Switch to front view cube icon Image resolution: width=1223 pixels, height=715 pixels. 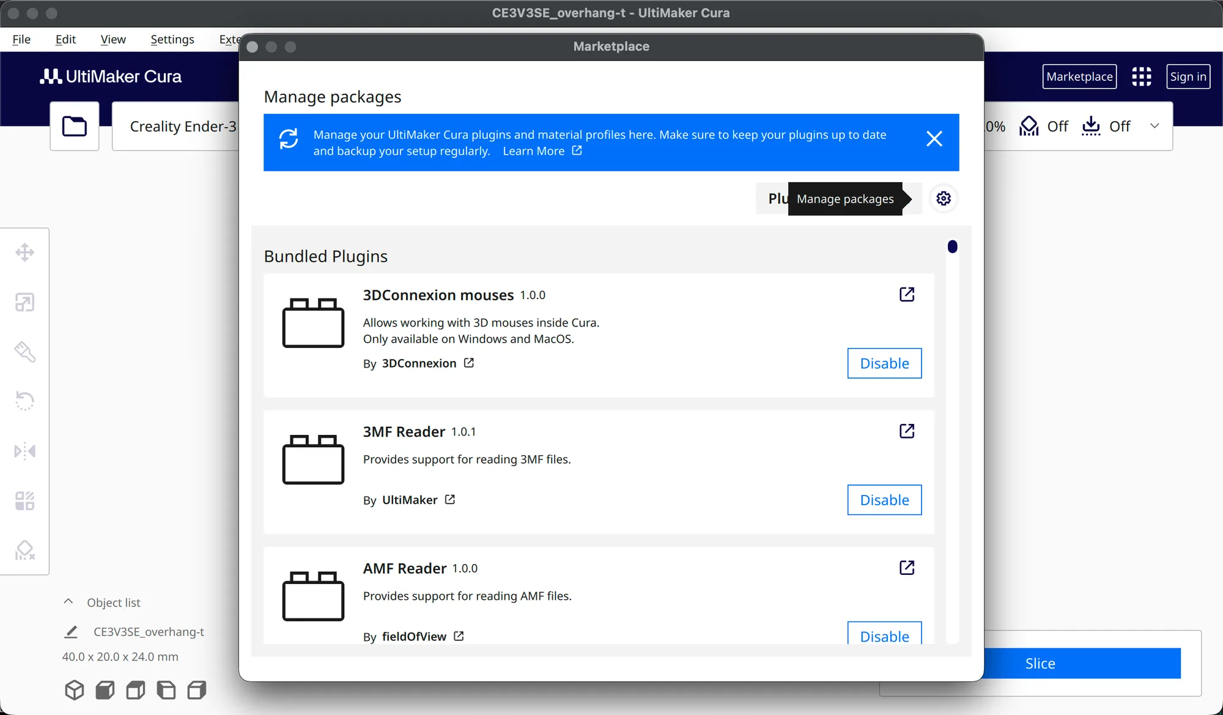tap(105, 690)
